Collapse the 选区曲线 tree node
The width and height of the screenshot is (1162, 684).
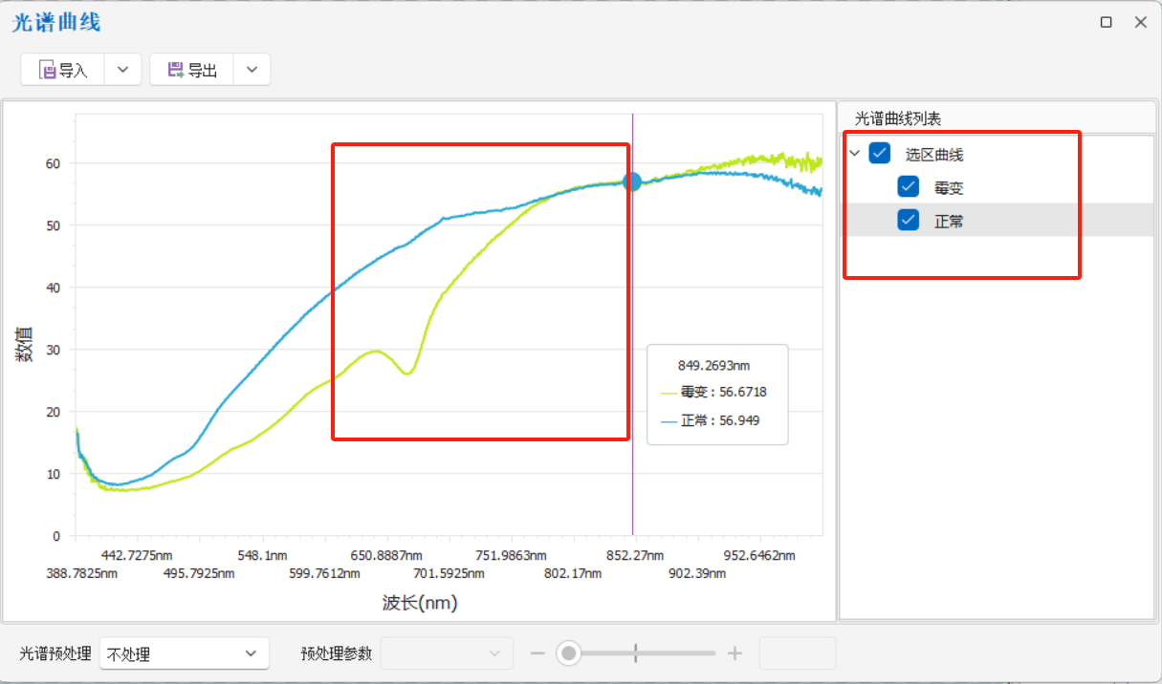(855, 154)
